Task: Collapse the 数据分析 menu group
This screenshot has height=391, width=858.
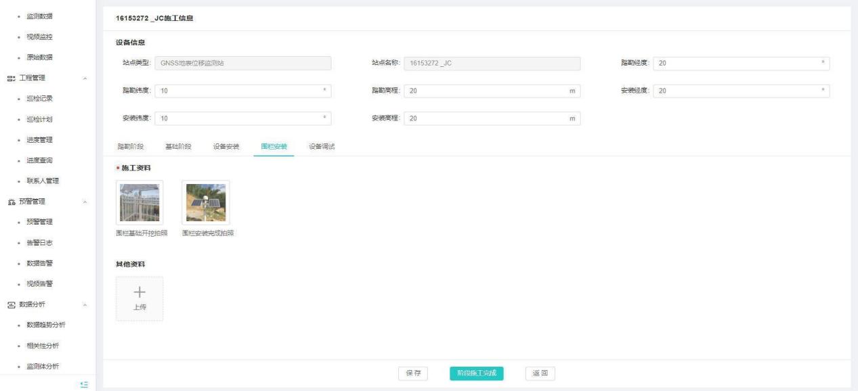Action: tap(85, 304)
